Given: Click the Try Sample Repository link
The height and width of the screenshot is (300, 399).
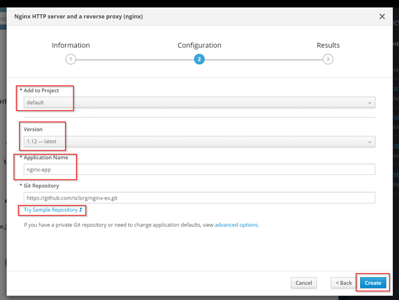Looking at the screenshot, I should (51, 211).
